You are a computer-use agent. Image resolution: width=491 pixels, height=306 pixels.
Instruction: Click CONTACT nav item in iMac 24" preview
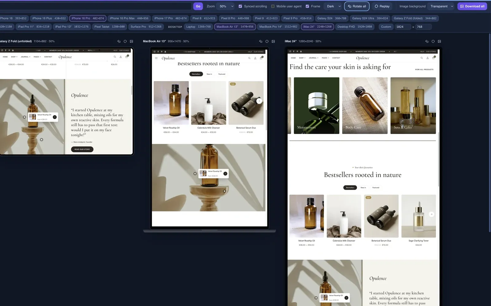point(336,58)
